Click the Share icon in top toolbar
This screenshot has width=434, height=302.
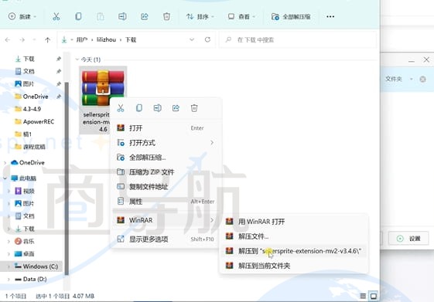pos(145,16)
